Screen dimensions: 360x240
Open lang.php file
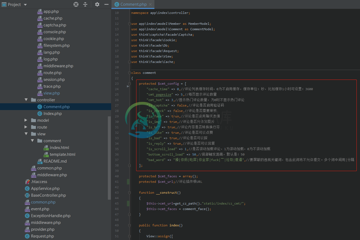(51, 52)
